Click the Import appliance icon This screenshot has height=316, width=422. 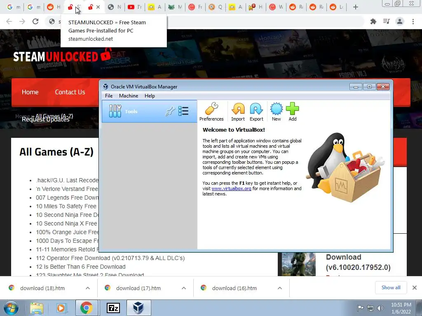coord(238,112)
